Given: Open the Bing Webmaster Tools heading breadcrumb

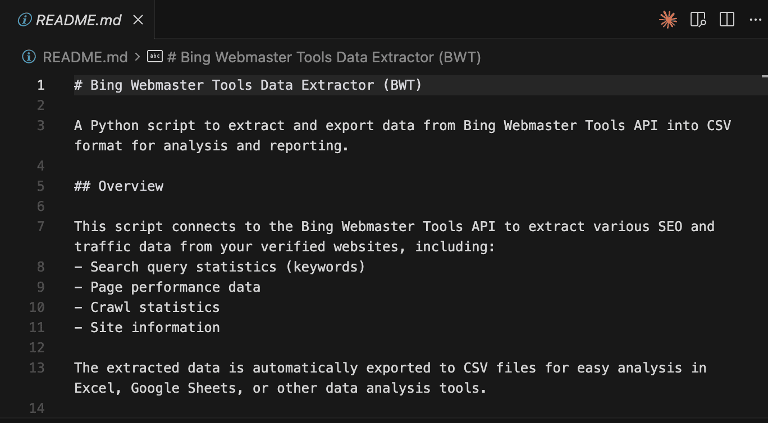Looking at the screenshot, I should (x=324, y=57).
